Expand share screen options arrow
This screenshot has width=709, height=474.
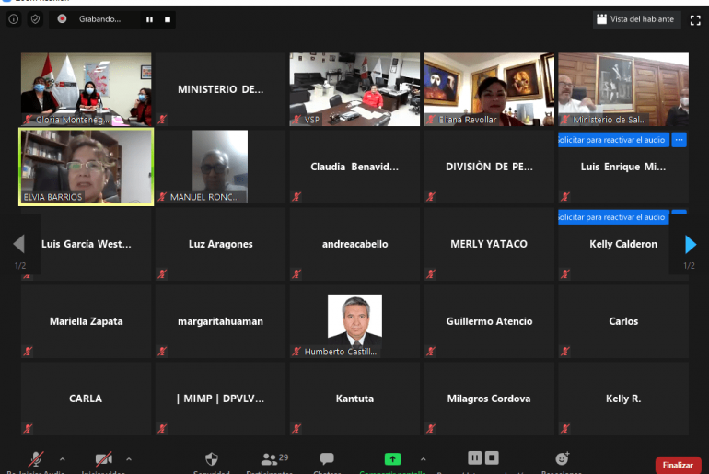click(x=423, y=458)
